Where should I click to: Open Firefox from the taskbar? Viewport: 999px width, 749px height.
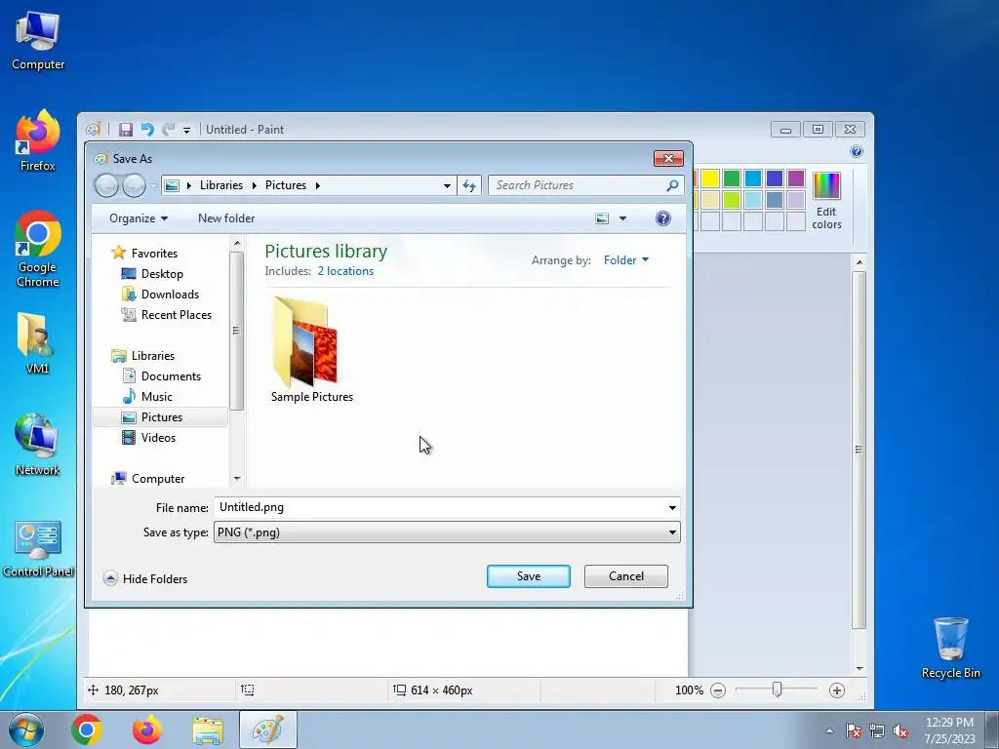pos(147,729)
